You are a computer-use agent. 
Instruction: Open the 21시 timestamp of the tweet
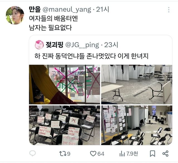[103, 9]
